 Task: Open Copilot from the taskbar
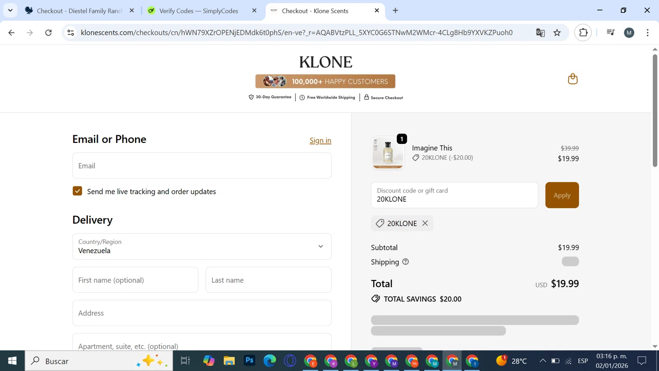(x=209, y=361)
